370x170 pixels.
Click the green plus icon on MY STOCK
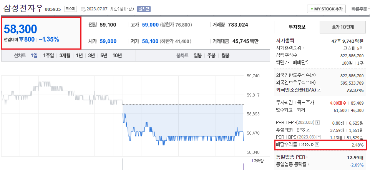[x=312, y=9]
